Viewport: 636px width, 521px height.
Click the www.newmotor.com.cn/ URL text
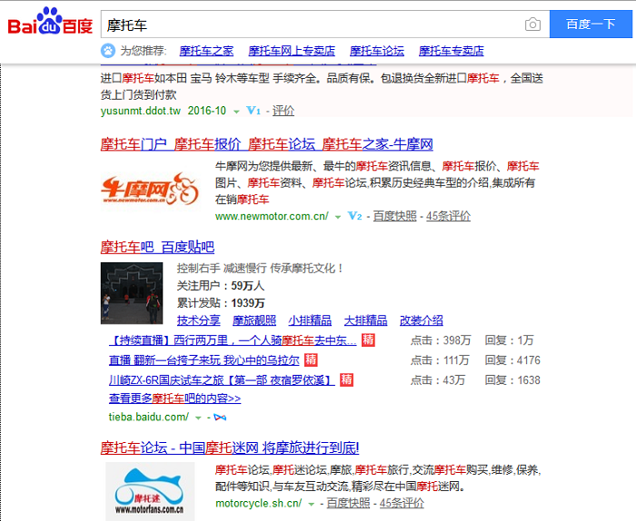coord(272,216)
